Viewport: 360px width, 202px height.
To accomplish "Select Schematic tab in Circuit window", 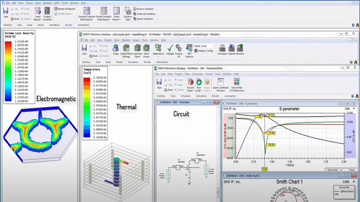I will [186, 96].
